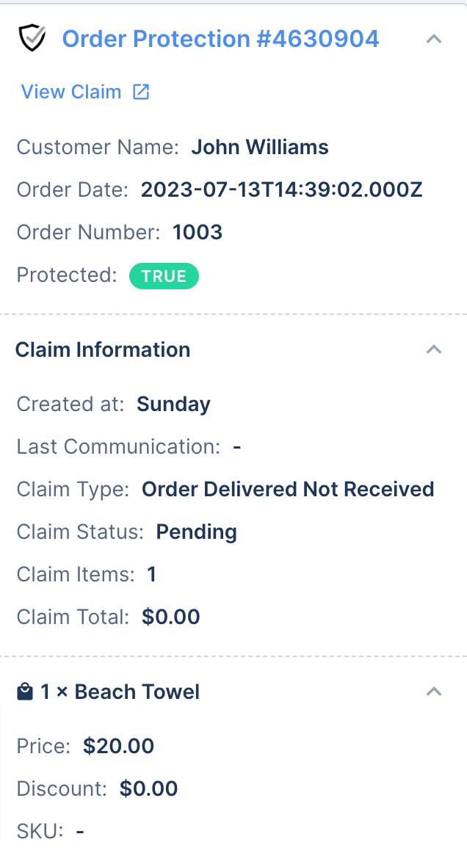Click the Discount $0.00 value
467x856 pixels.
pyautogui.click(x=148, y=788)
